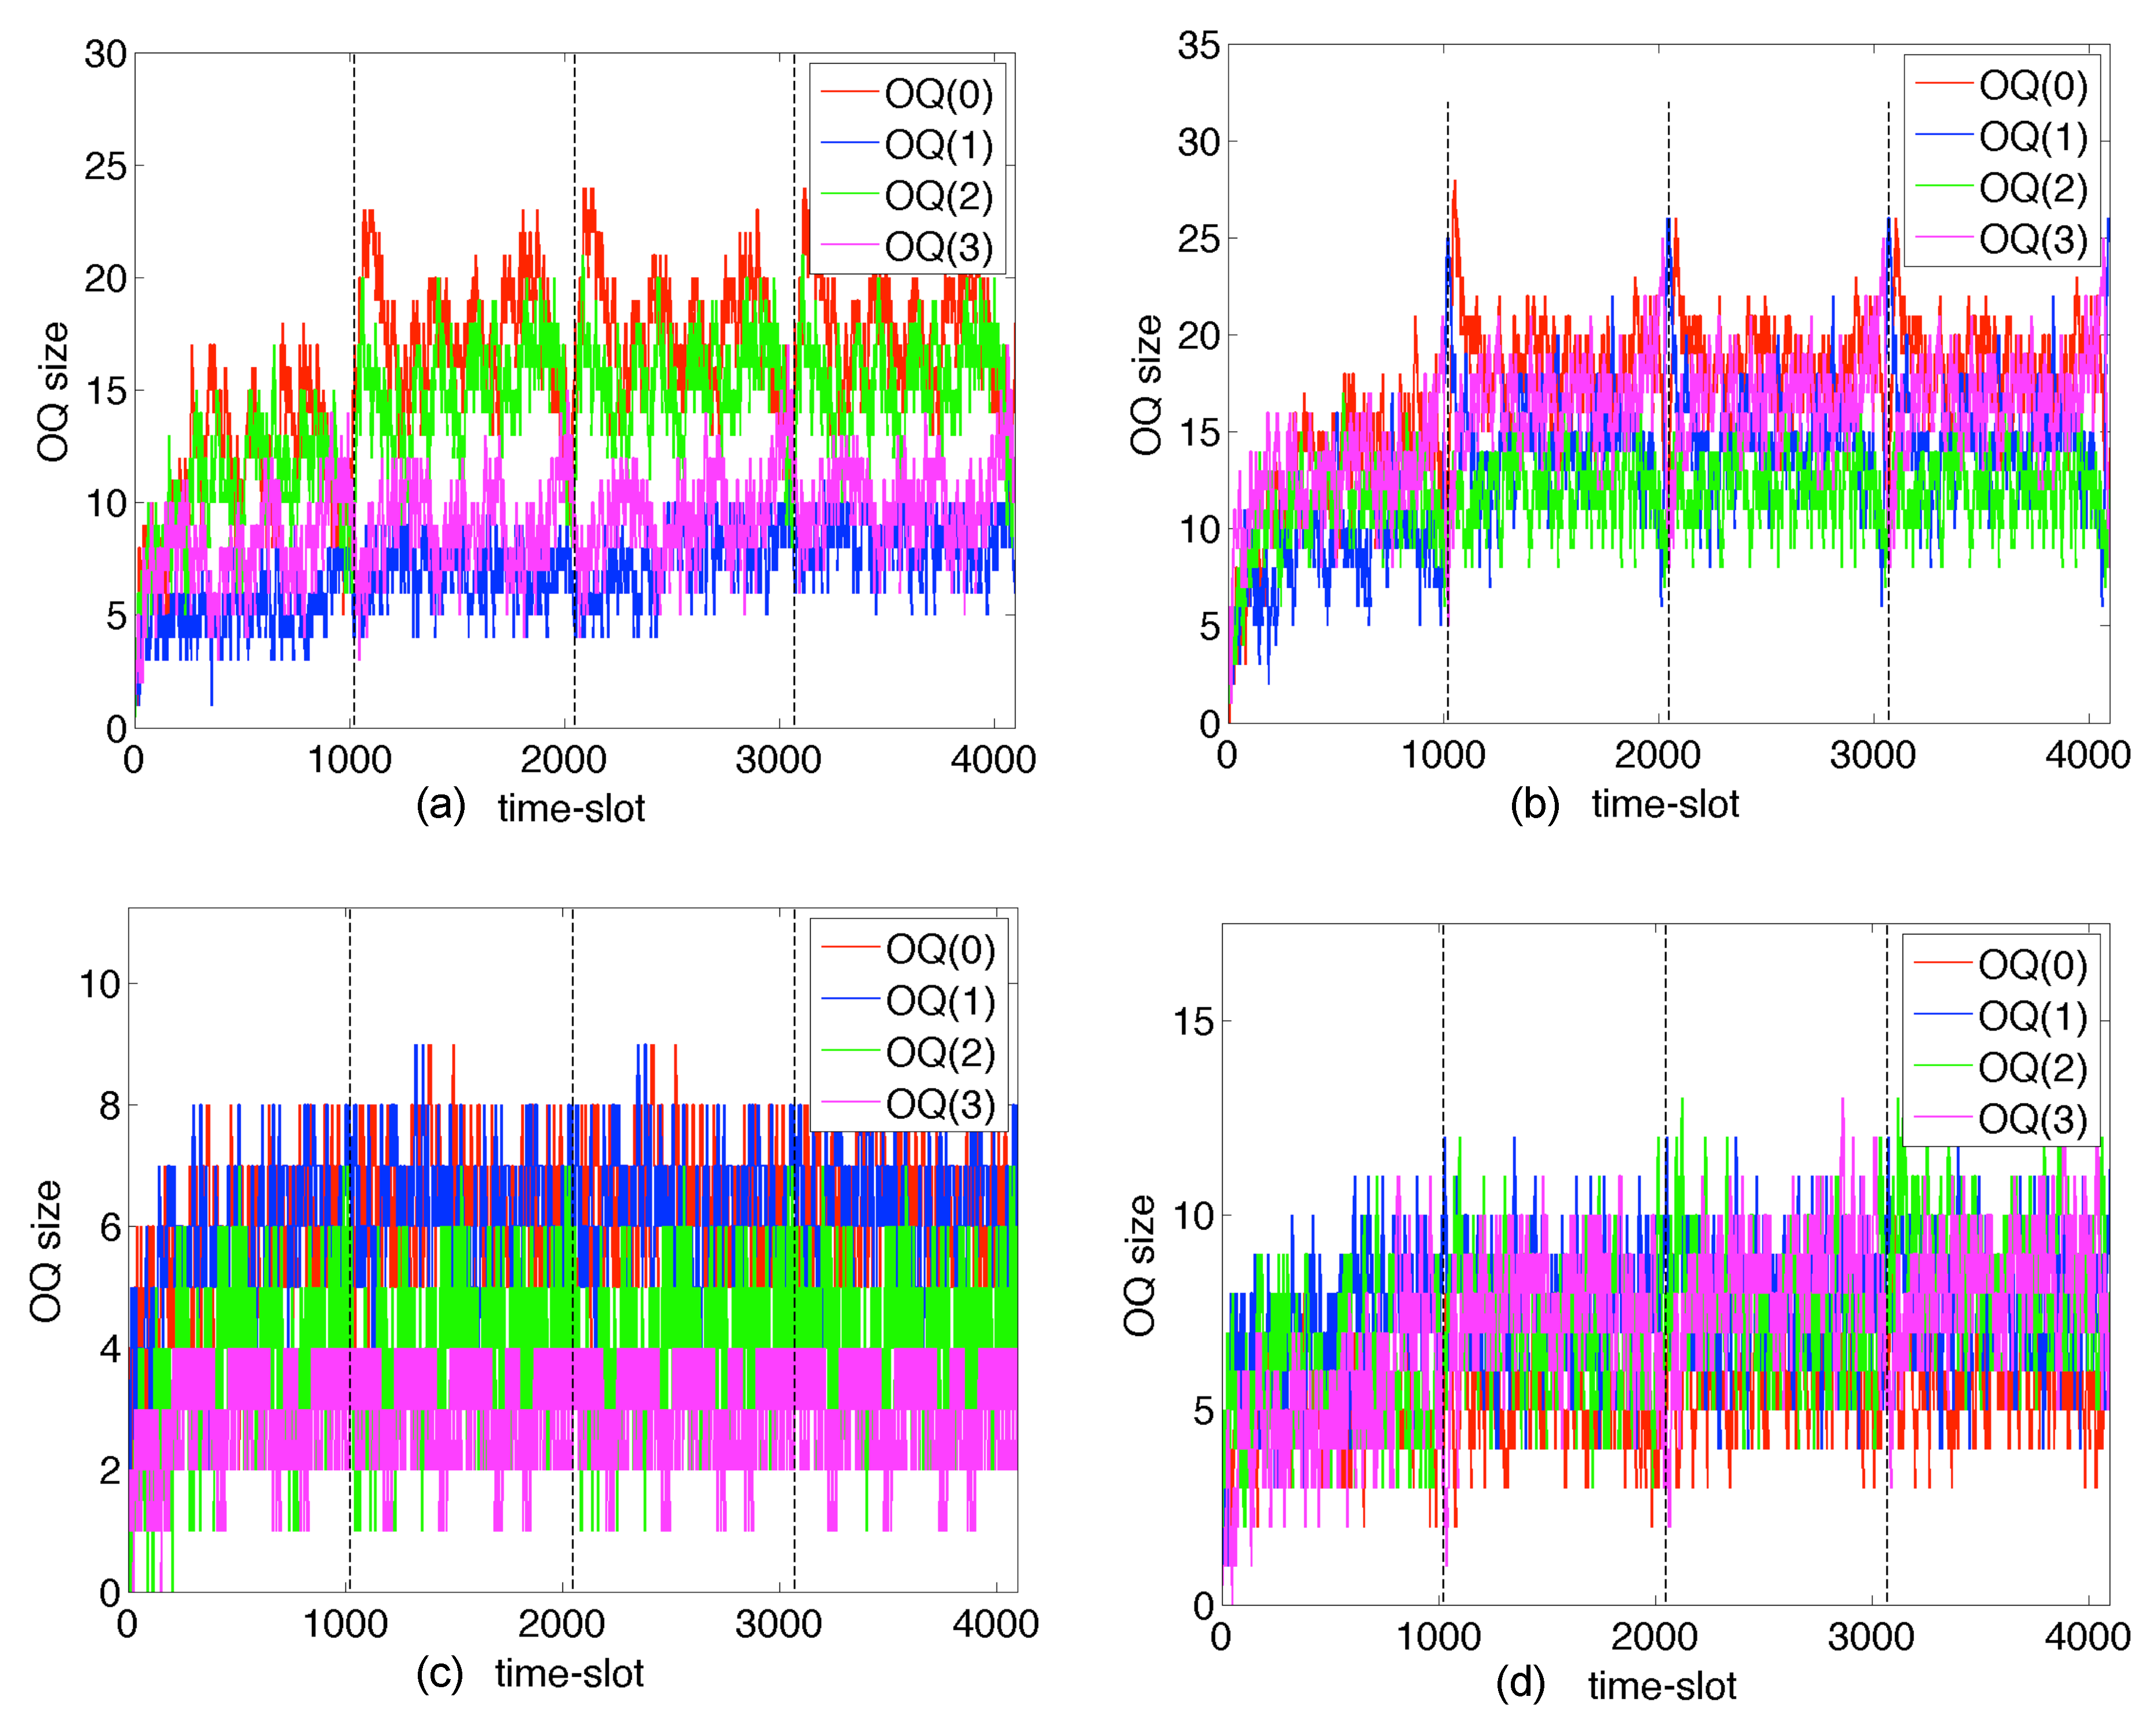Click the red OQ(0) legend line in plot (a)

pyautogui.click(x=850, y=92)
